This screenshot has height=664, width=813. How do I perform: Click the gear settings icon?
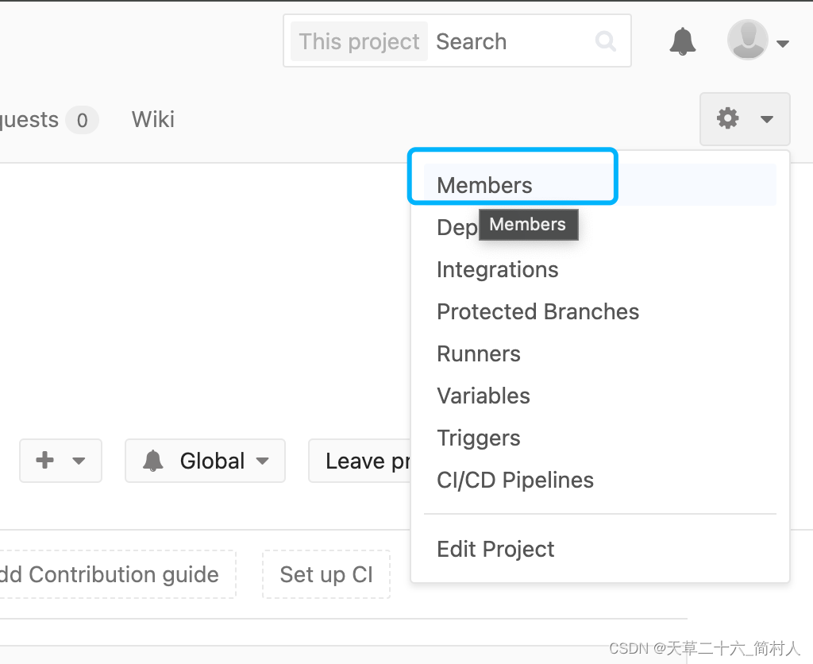(x=727, y=118)
